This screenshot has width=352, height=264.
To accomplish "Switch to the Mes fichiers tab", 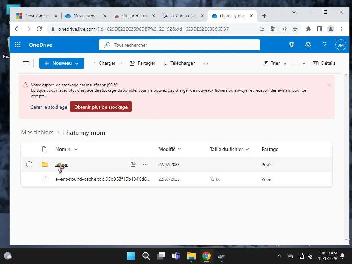I will [85, 16].
